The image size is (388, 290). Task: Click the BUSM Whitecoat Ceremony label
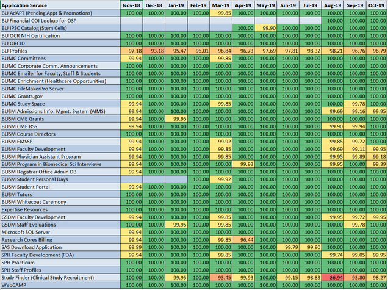click(60, 202)
